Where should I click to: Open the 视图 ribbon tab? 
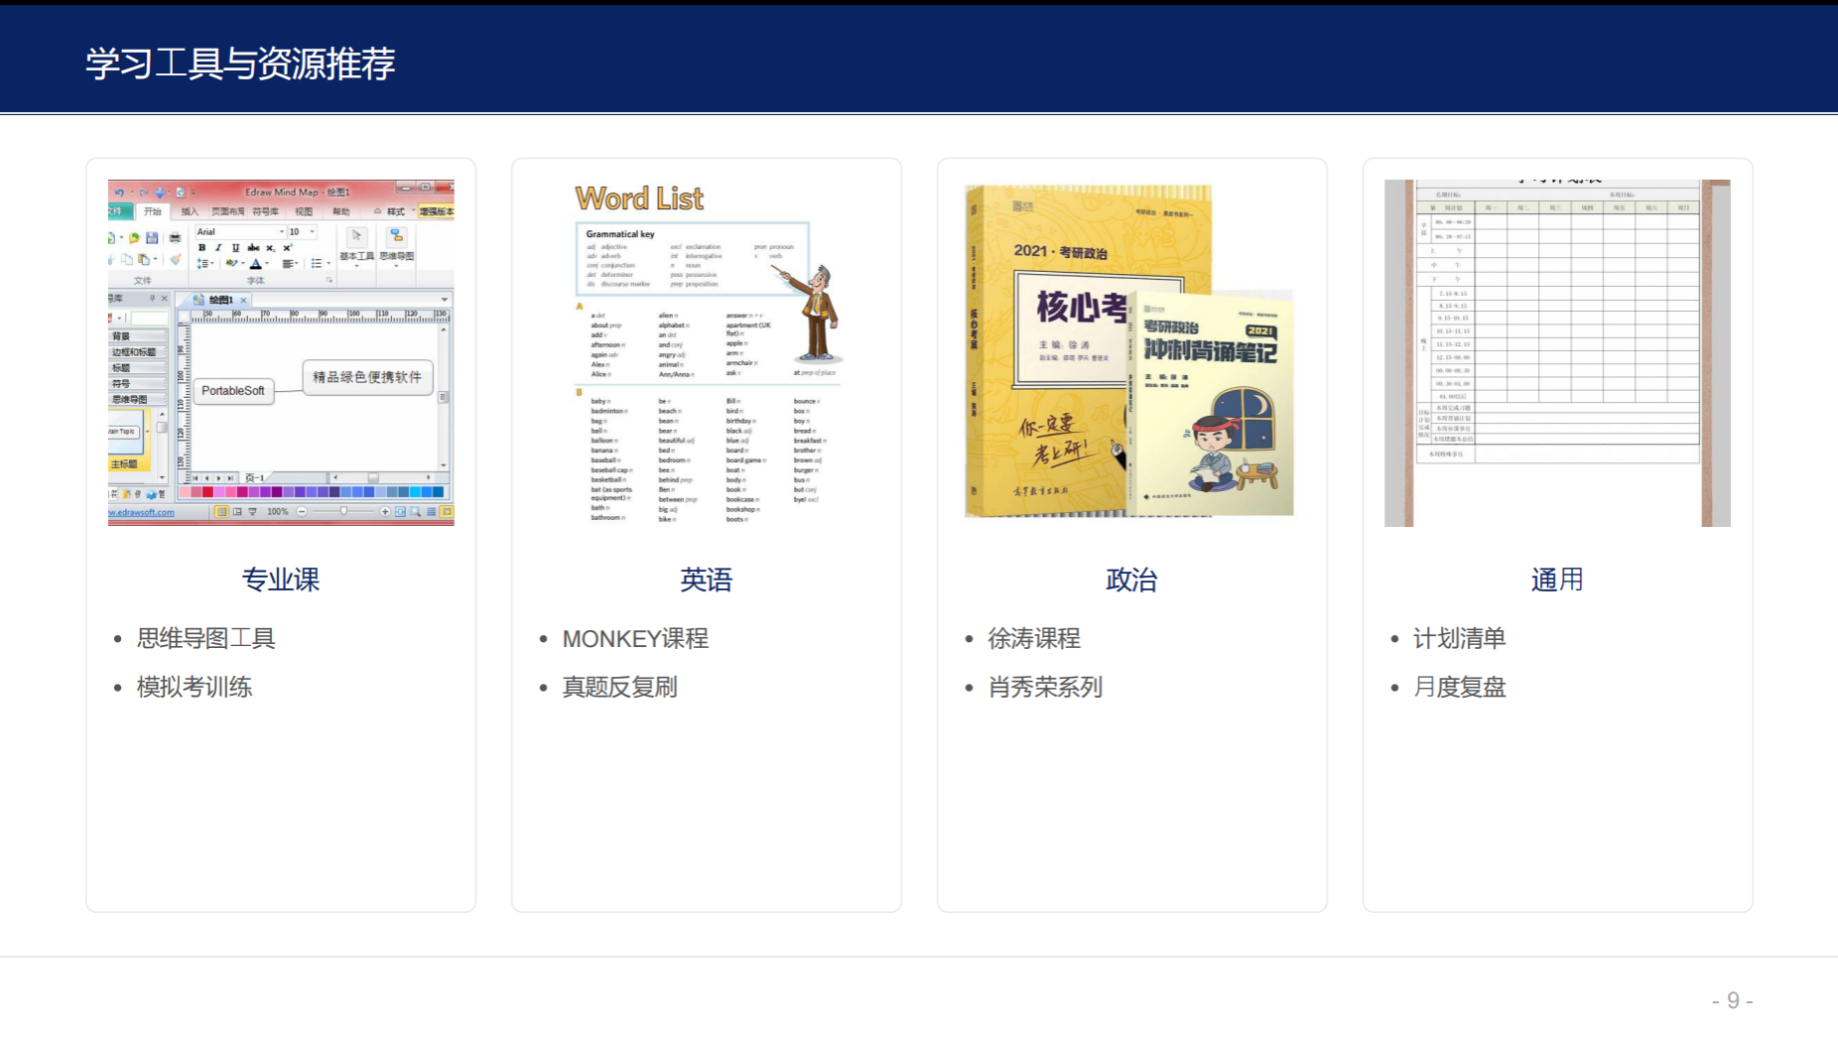tap(304, 211)
